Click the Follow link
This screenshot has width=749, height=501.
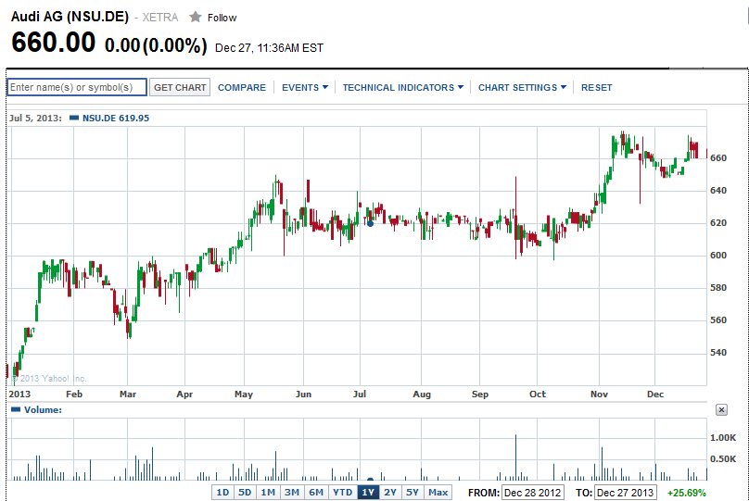click(x=222, y=18)
